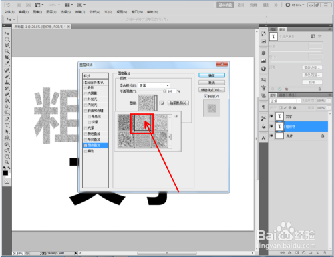Launch Mini Bridge from the application bar
334x257 pixels.
click(28, 5)
